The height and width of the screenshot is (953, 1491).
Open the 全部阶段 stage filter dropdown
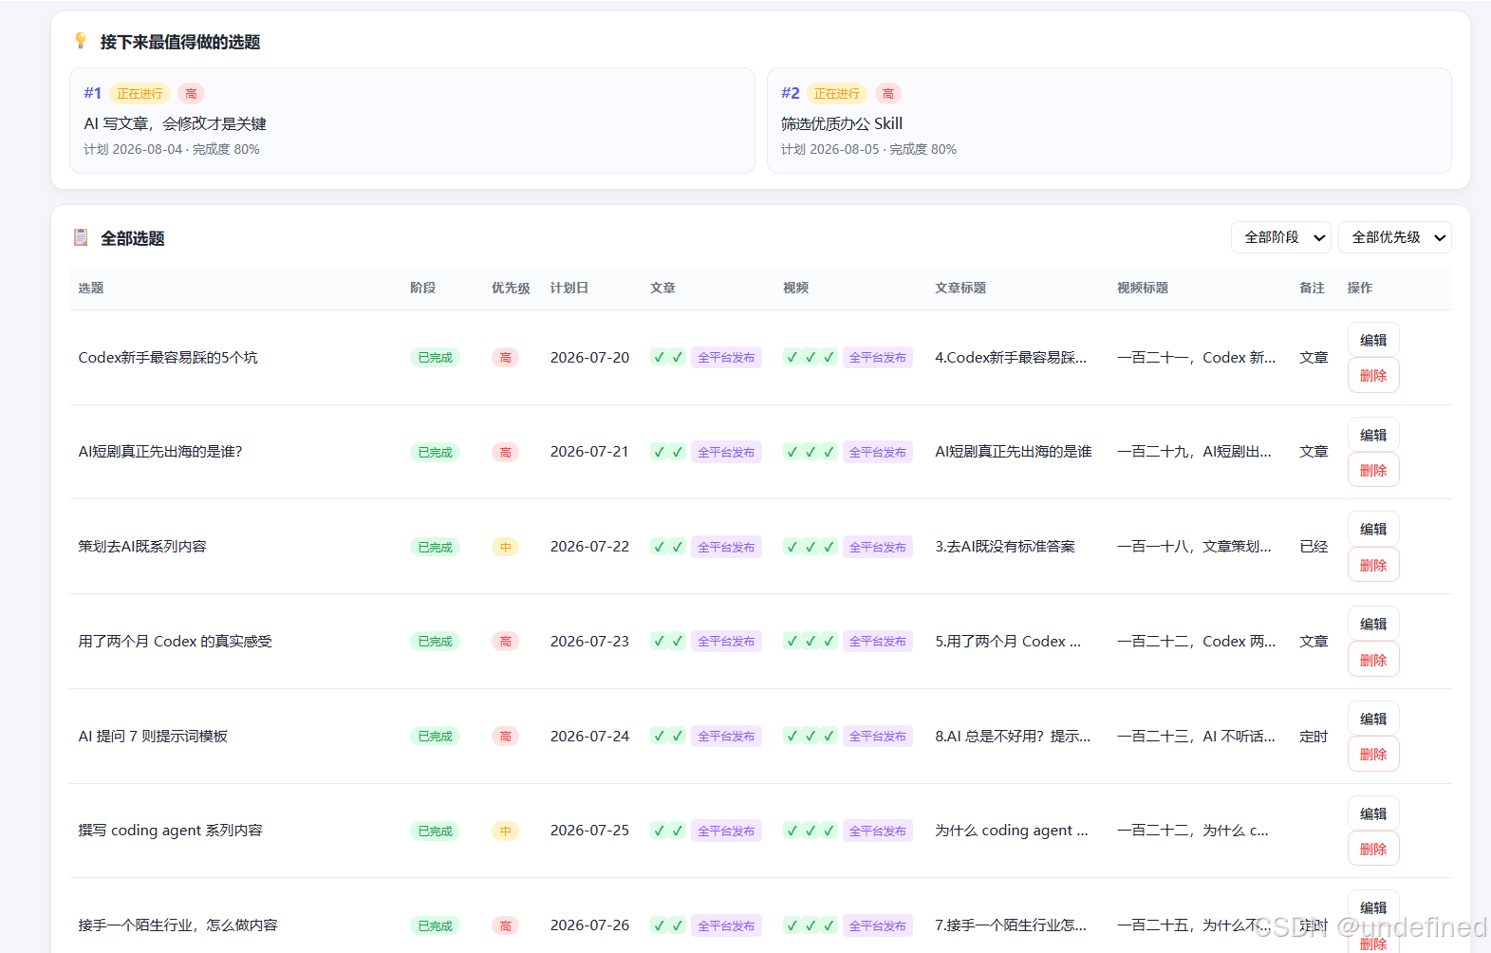coord(1280,237)
